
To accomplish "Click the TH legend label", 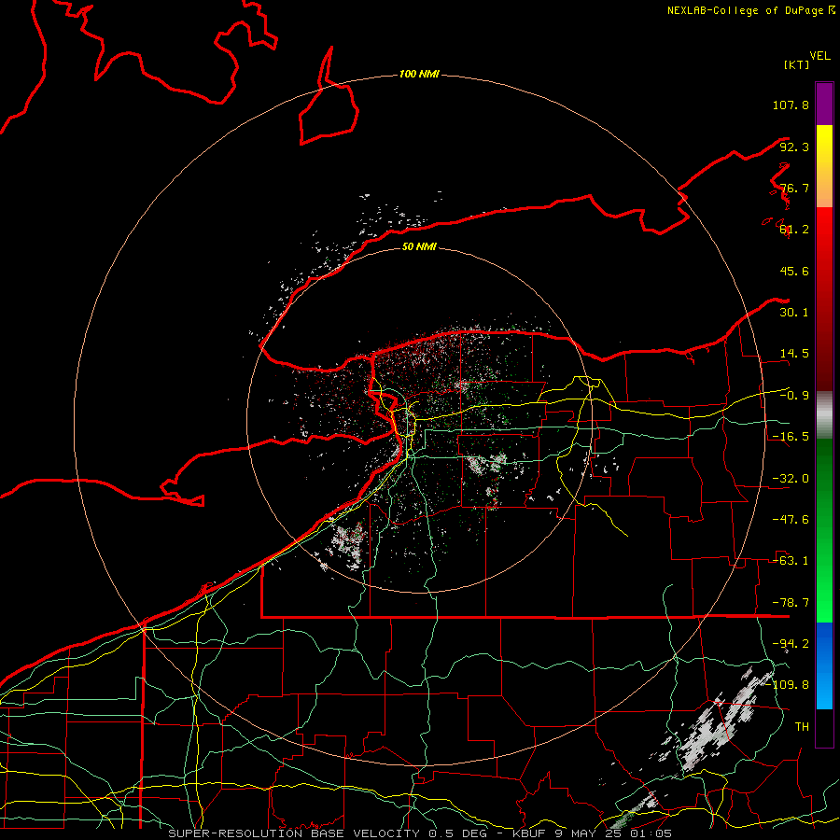I will click(802, 726).
